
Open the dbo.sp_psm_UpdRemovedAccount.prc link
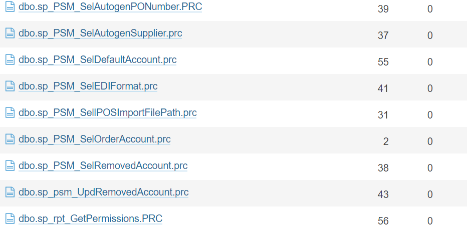tap(103, 192)
